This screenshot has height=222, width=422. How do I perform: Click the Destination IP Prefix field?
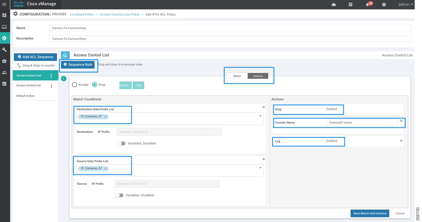169,132
